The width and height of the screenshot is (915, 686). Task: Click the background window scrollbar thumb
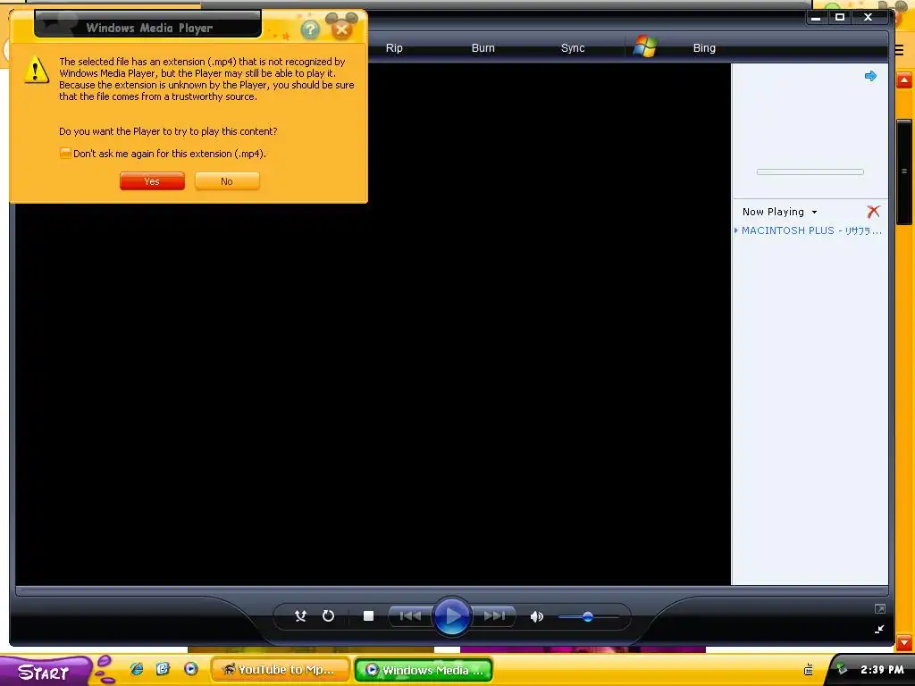[904, 172]
